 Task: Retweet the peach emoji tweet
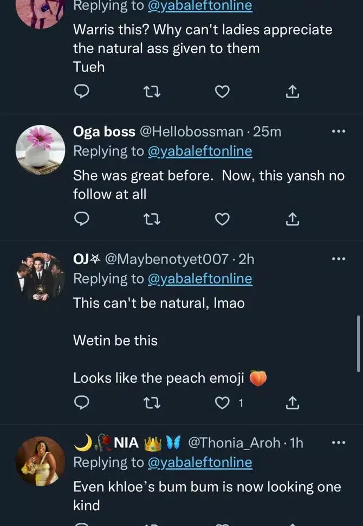(x=151, y=403)
